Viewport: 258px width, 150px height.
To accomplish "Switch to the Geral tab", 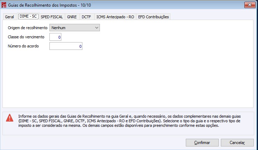I will tap(9, 17).
